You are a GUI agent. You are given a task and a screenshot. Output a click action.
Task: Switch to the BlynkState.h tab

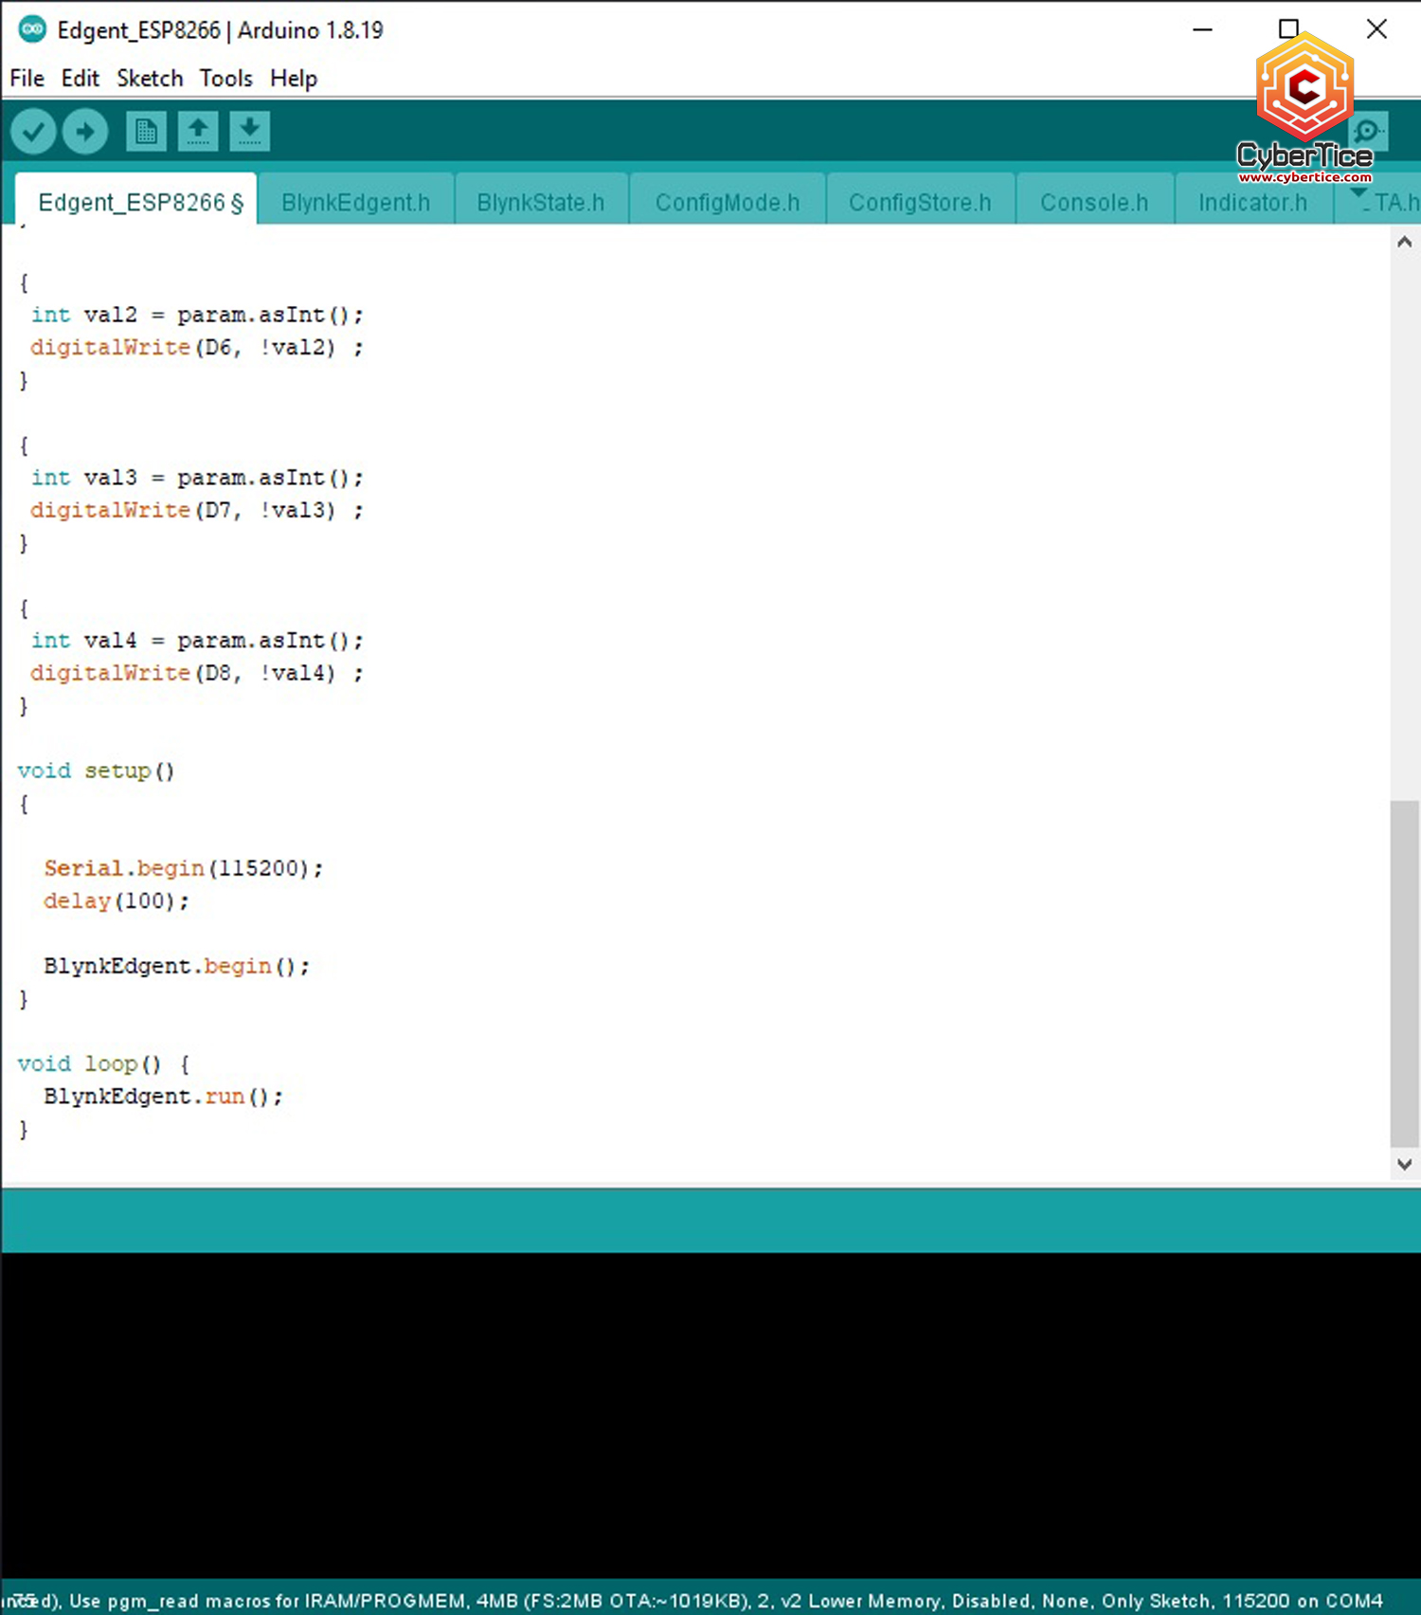coord(540,203)
